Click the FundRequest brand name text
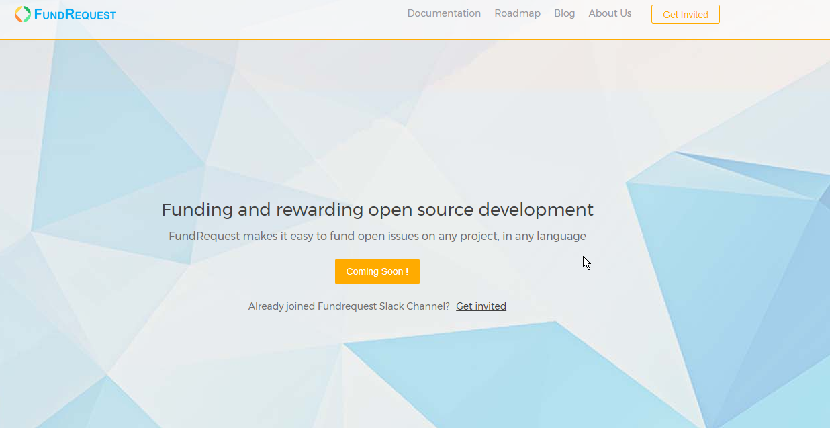 [75, 14]
